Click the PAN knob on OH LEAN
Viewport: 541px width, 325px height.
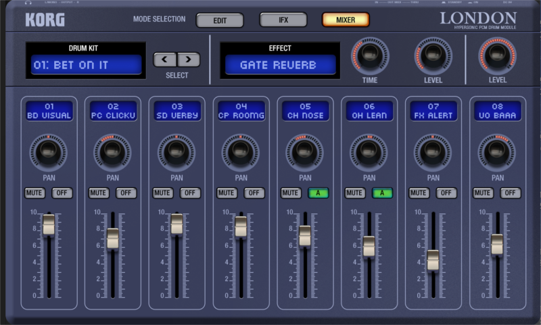click(x=369, y=152)
